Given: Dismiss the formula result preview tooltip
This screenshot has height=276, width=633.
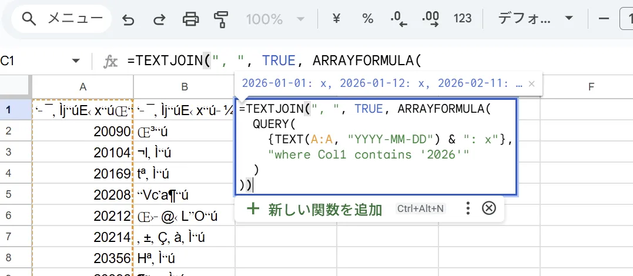Looking at the screenshot, I should (532, 84).
